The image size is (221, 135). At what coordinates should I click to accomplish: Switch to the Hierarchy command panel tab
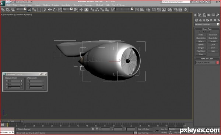pyautogui.click(x=204, y=15)
